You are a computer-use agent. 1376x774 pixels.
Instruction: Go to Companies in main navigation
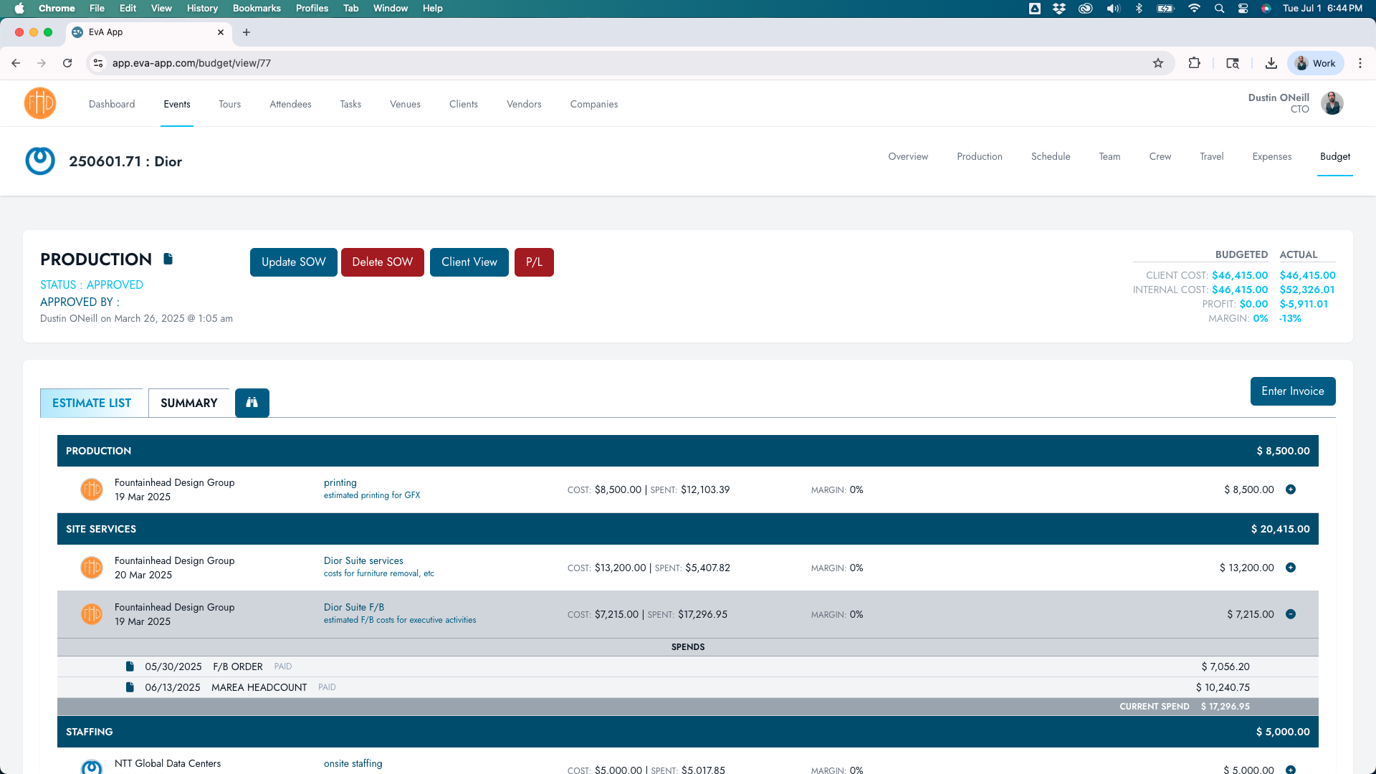point(594,104)
